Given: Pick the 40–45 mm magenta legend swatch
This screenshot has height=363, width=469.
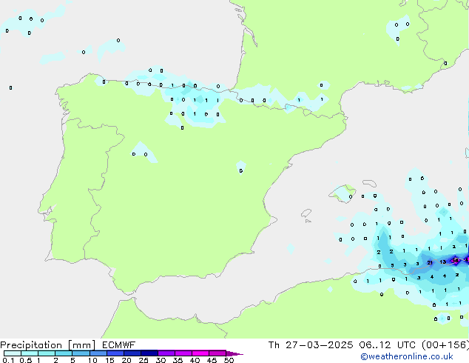Looking at the screenshot, I should [200, 353].
